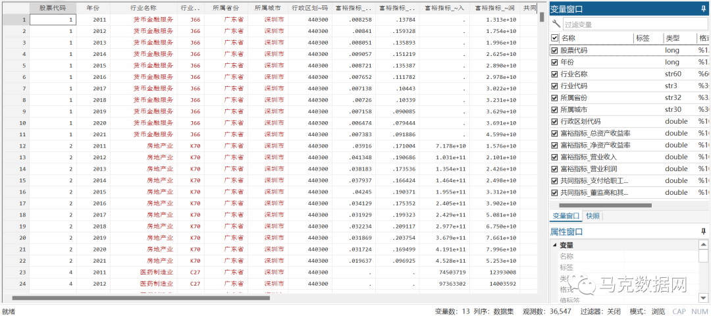Uncheck the 富裕指标_总资产收益率 checkbox
Image resolution: width=711 pixels, height=316 pixels.
(x=554, y=133)
